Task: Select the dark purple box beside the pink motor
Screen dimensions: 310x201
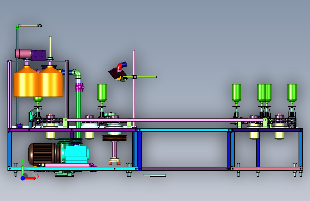Action: (x=39, y=55)
